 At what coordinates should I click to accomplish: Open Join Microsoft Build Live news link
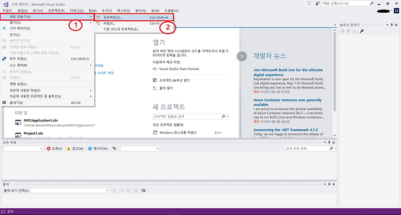click(288, 72)
